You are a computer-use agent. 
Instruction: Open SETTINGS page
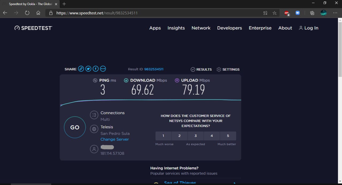(x=228, y=69)
